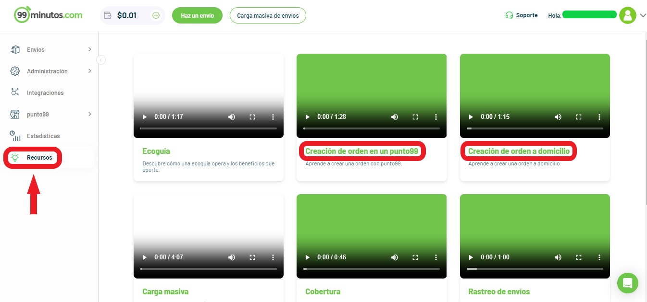Screen dimensions: 647x302
Task: Click the Soporte headset icon
Action: (509, 15)
